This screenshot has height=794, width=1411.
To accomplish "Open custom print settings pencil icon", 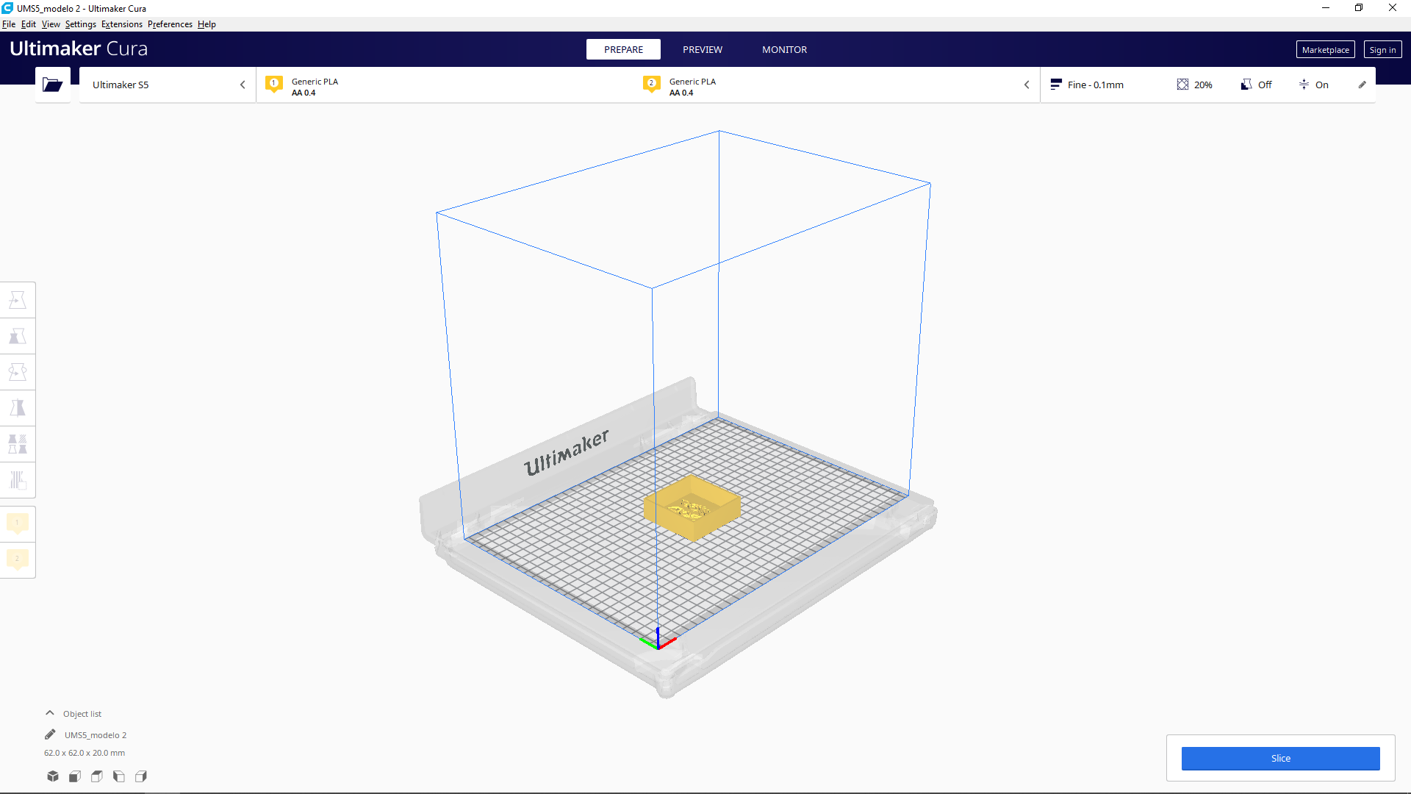I will [x=1362, y=85].
